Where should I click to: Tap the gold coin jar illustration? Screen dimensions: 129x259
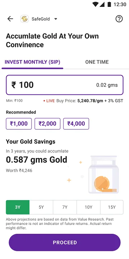104,175
